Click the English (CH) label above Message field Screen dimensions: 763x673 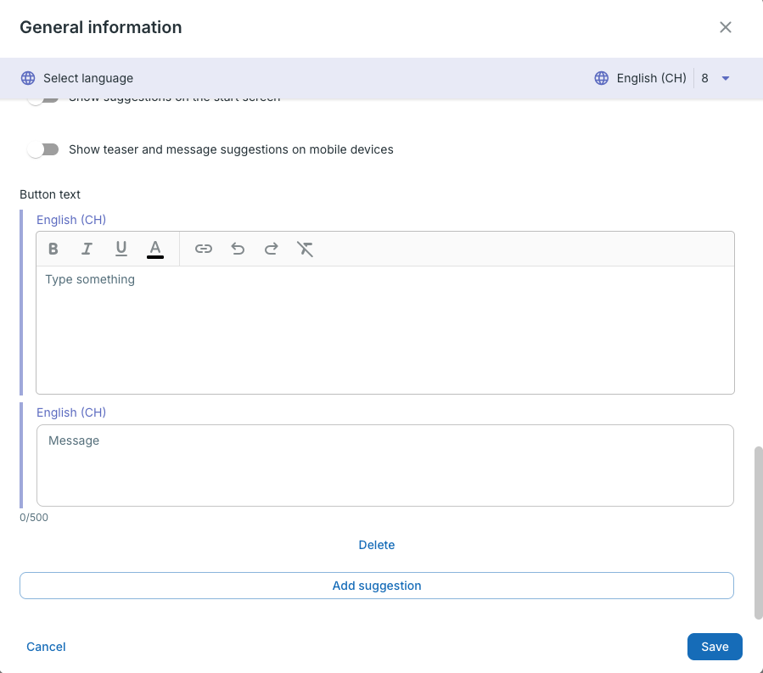click(x=71, y=412)
